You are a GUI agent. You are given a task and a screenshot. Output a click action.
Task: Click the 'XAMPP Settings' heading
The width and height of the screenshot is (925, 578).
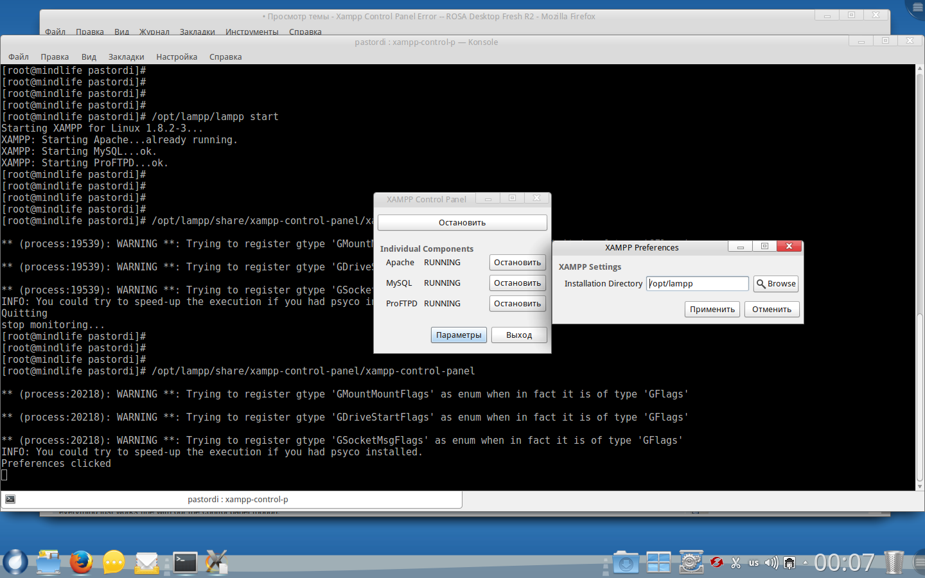(590, 267)
